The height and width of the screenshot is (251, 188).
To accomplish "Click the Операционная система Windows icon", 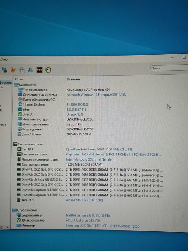I will 20,94.
